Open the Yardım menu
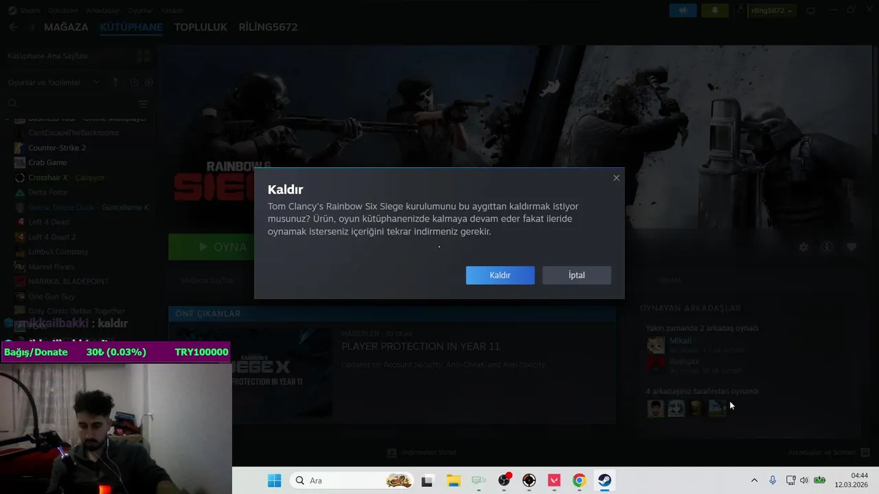The height and width of the screenshot is (494, 879). (x=172, y=10)
